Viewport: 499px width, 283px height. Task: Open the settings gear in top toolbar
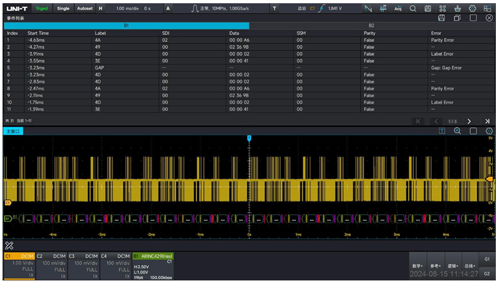(472, 8)
